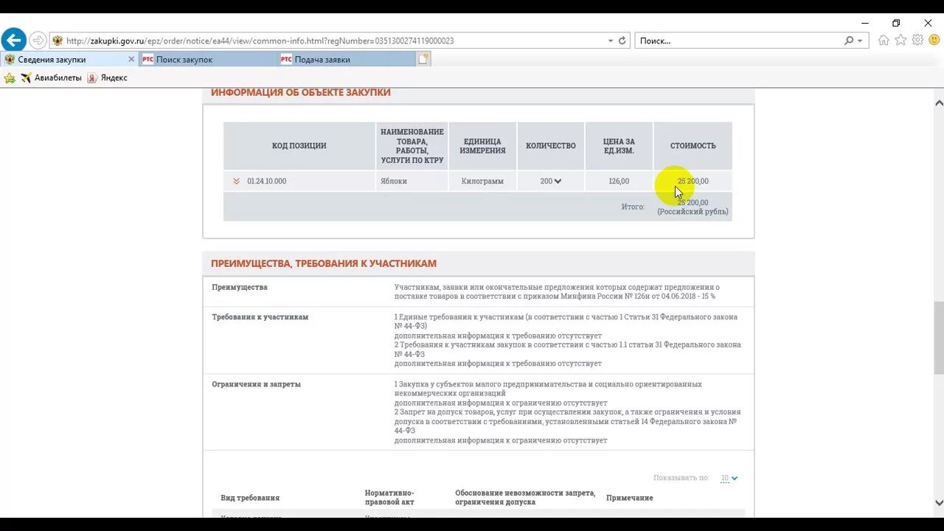Click the site emblem icon in address bar

[58, 41]
